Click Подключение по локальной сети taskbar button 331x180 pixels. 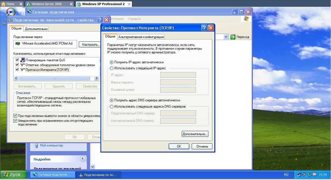98,175
